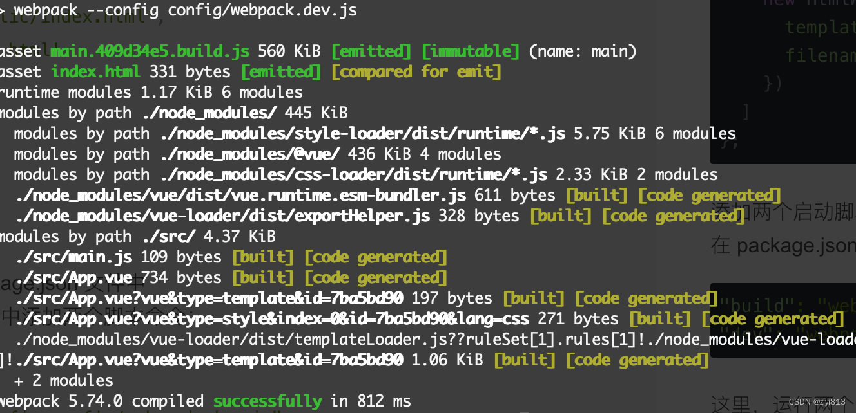Select App.vue type=style lang=css line
The image size is (856, 413).
(x=429, y=318)
